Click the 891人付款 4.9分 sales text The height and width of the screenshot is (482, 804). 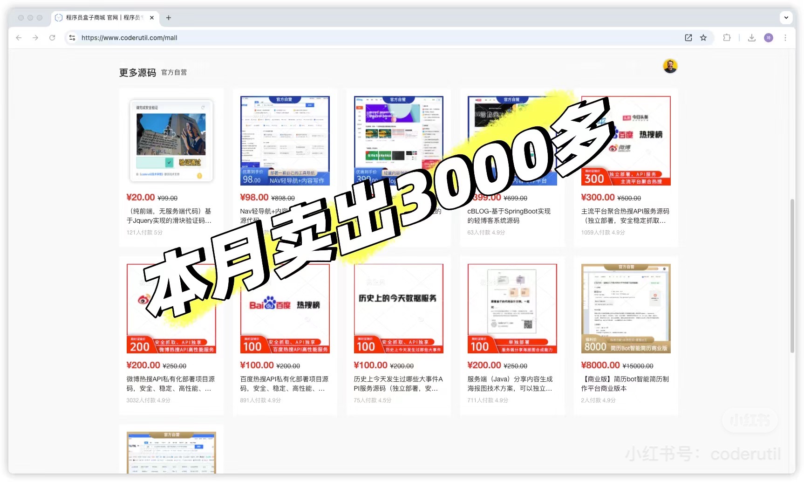[260, 400]
